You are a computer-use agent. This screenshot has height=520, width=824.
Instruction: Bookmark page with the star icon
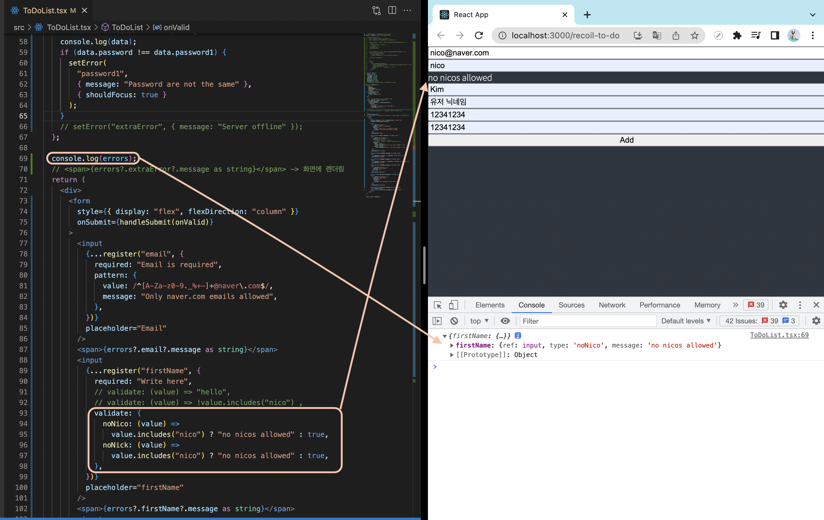(x=694, y=35)
